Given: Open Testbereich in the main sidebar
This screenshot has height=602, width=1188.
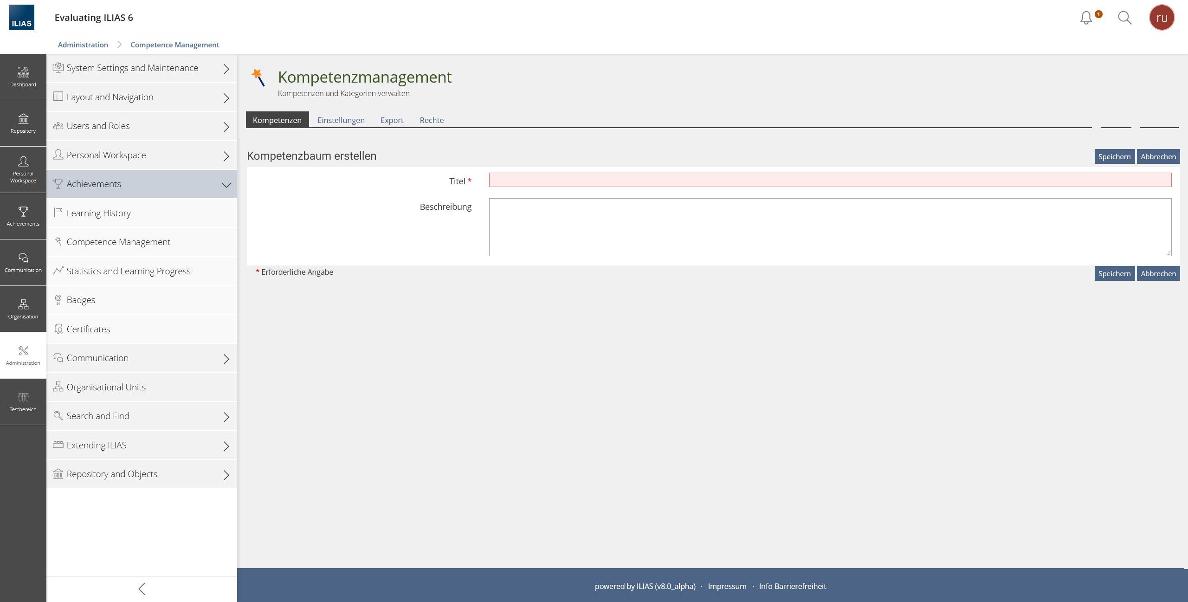Looking at the screenshot, I should click(x=23, y=402).
